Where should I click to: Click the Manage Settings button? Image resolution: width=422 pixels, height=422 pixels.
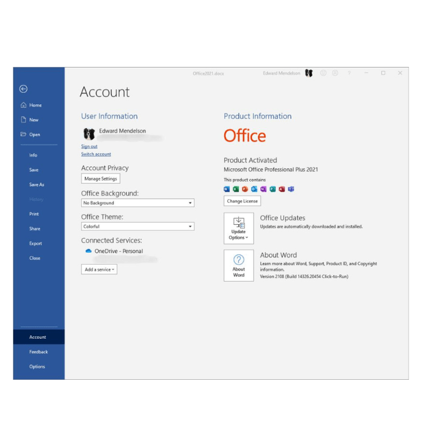point(101,178)
